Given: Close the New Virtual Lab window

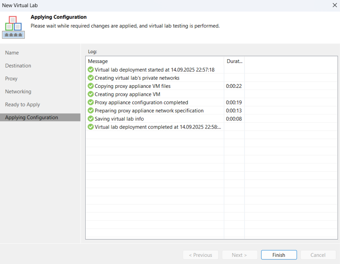Looking at the screenshot, I should [x=334, y=5].
